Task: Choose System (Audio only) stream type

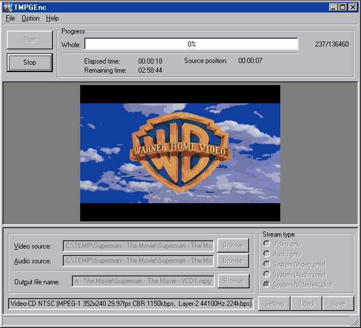Action: 267,275
